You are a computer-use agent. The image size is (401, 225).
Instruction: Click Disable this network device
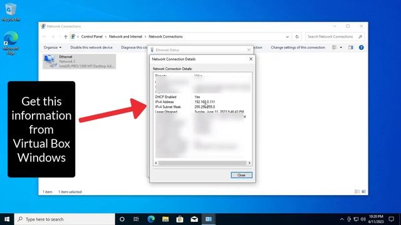(91, 47)
